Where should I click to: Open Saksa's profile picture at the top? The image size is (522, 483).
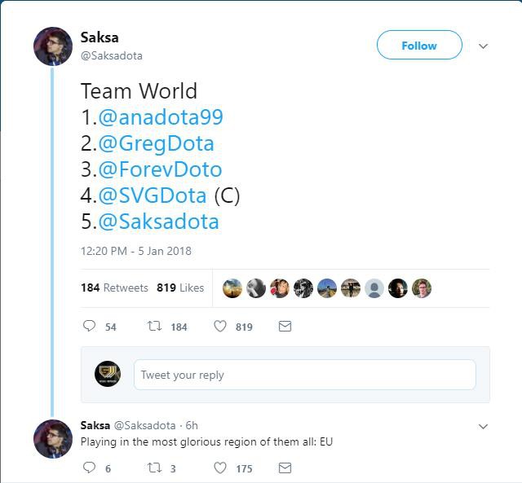tap(53, 46)
